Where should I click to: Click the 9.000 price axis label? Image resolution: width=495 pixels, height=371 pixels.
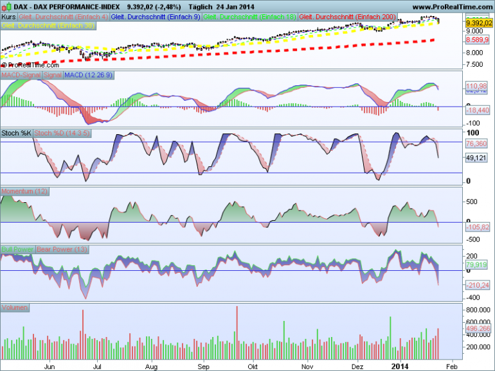(474, 31)
